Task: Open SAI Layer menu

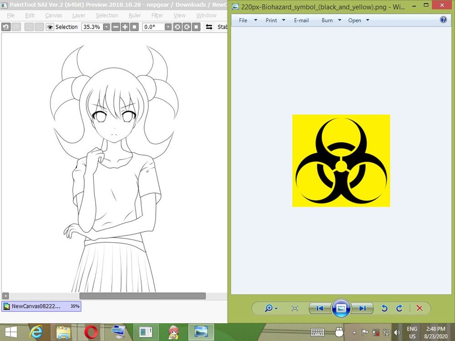Action: point(79,15)
